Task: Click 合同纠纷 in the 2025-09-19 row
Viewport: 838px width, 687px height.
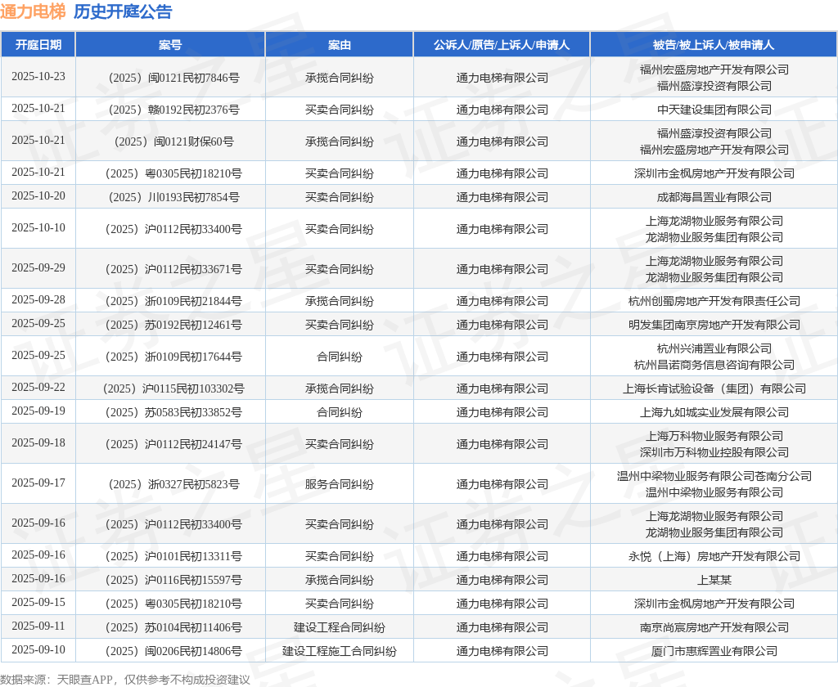Action: point(339,412)
